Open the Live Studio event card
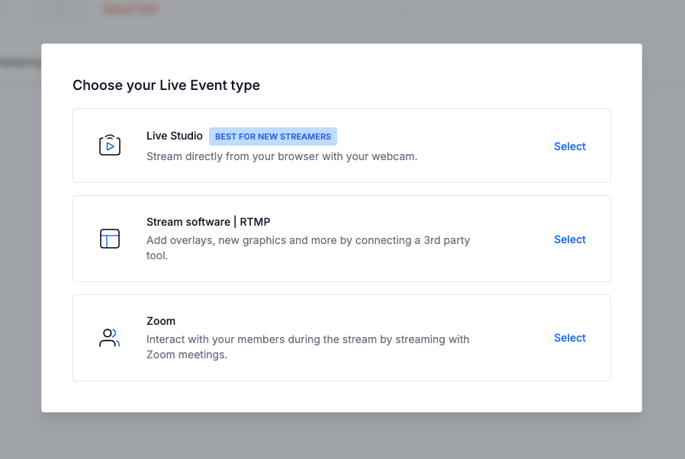 (341, 145)
